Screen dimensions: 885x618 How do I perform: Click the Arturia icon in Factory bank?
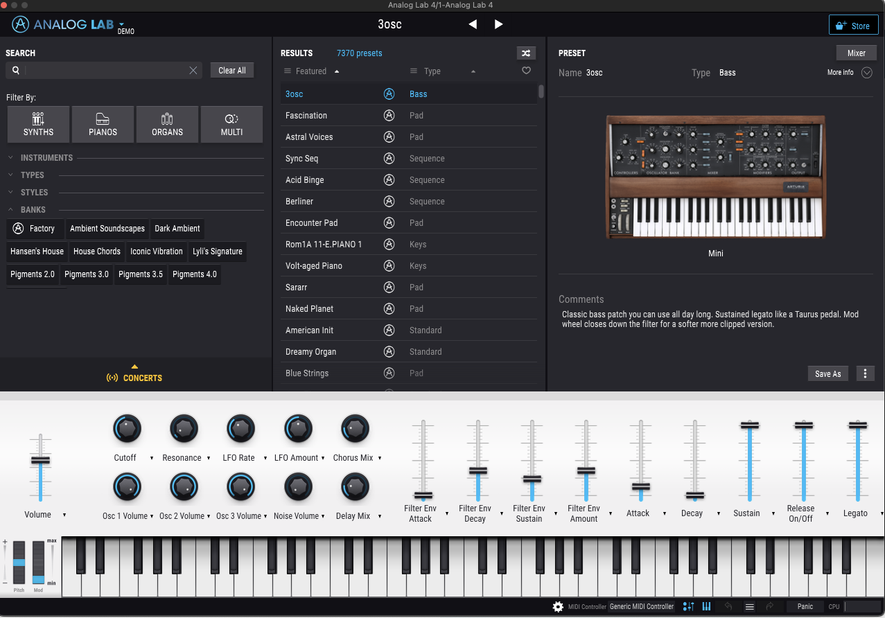[18, 229]
